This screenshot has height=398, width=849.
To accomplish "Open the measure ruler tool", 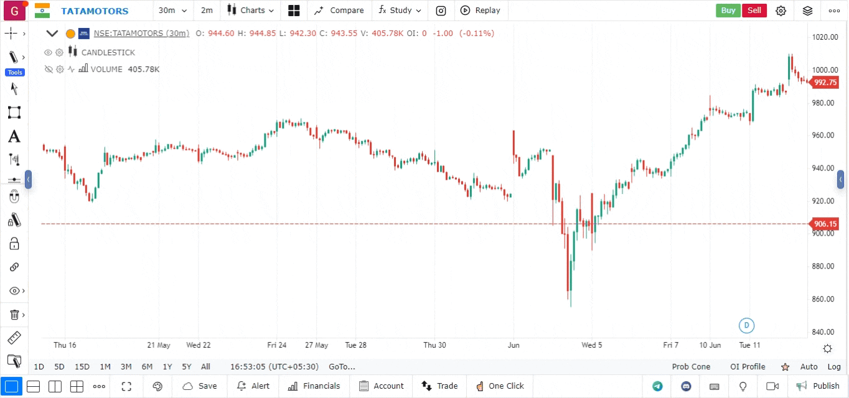I will tap(14, 338).
